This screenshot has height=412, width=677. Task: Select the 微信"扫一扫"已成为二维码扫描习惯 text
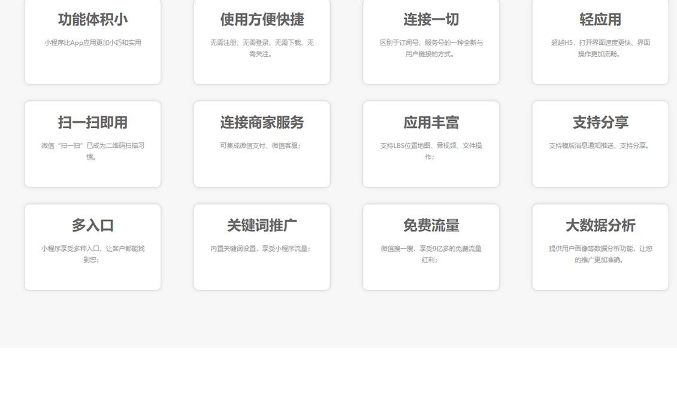[92, 151]
